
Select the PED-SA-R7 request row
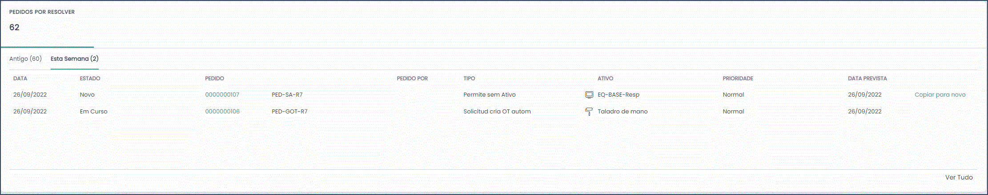point(493,94)
